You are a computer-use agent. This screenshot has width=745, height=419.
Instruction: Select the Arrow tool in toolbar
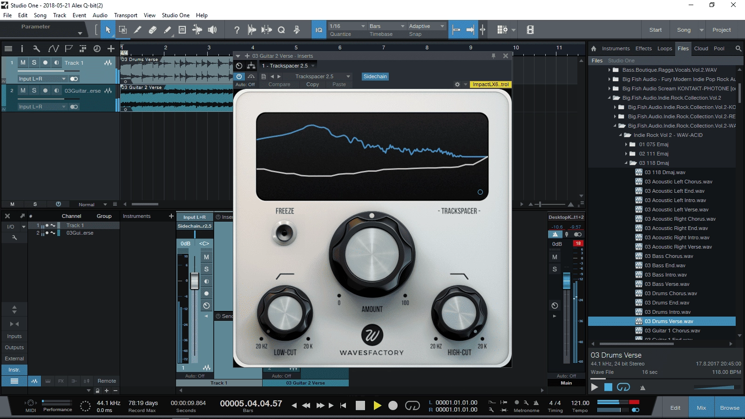click(x=108, y=30)
